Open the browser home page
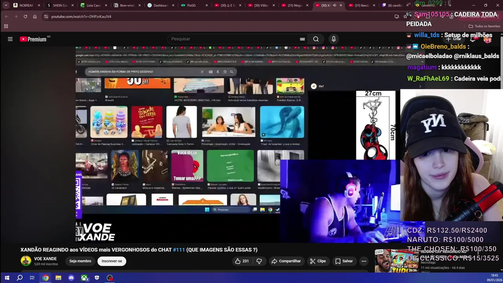Screen dimensions: 503x283 click(x=35, y=17)
